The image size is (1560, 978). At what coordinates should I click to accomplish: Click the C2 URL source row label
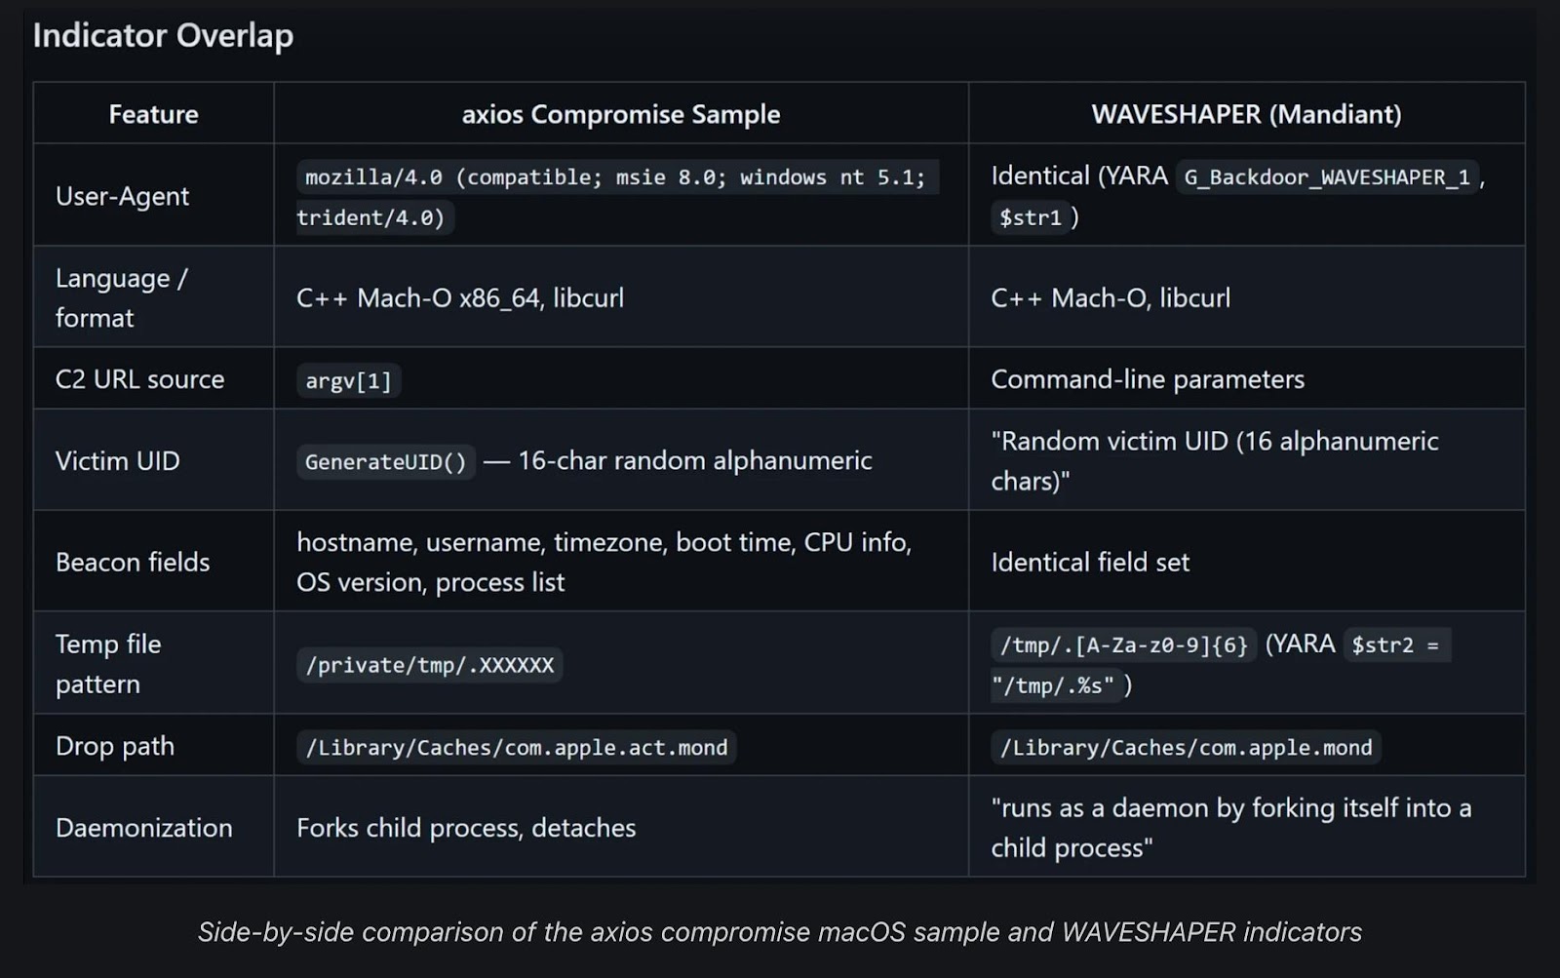point(139,379)
